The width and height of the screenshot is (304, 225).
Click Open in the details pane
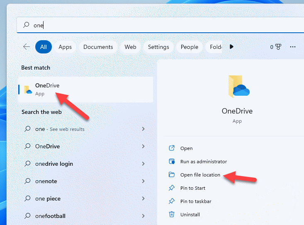[187, 148]
